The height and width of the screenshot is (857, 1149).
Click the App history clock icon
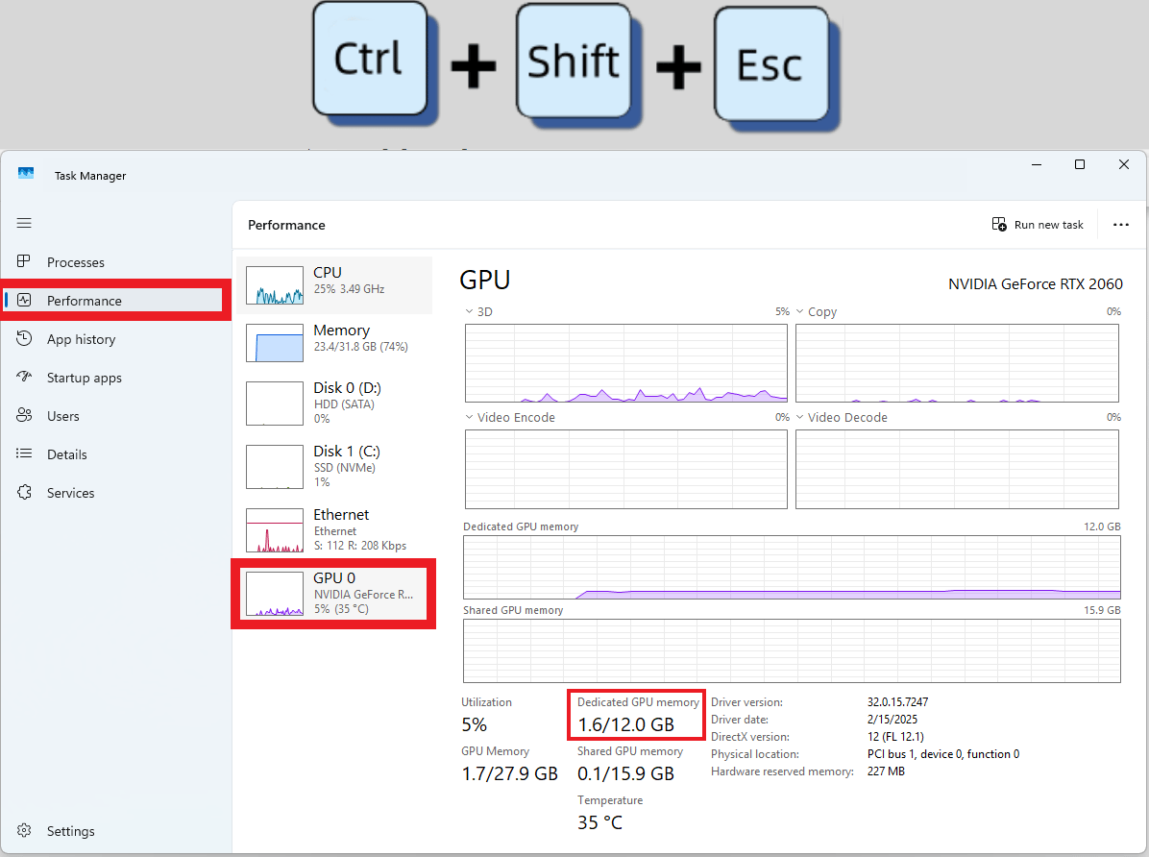click(x=24, y=338)
